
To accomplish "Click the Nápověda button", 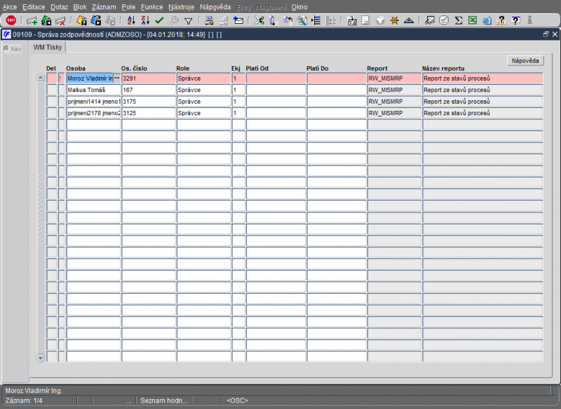I will pyautogui.click(x=525, y=60).
